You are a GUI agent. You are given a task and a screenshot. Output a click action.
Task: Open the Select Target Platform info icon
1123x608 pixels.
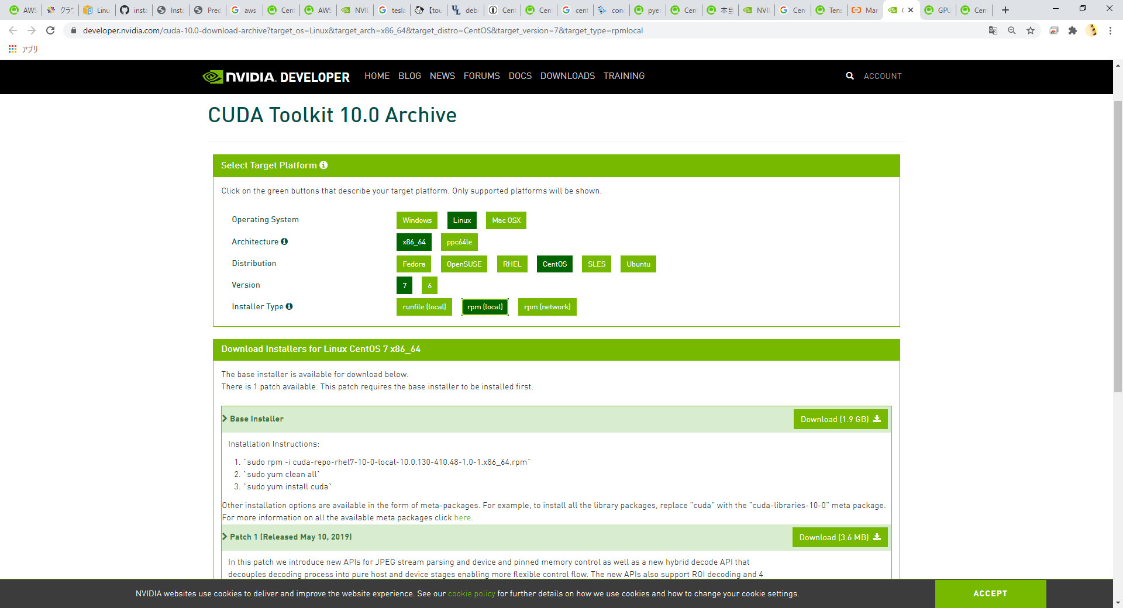(x=323, y=165)
